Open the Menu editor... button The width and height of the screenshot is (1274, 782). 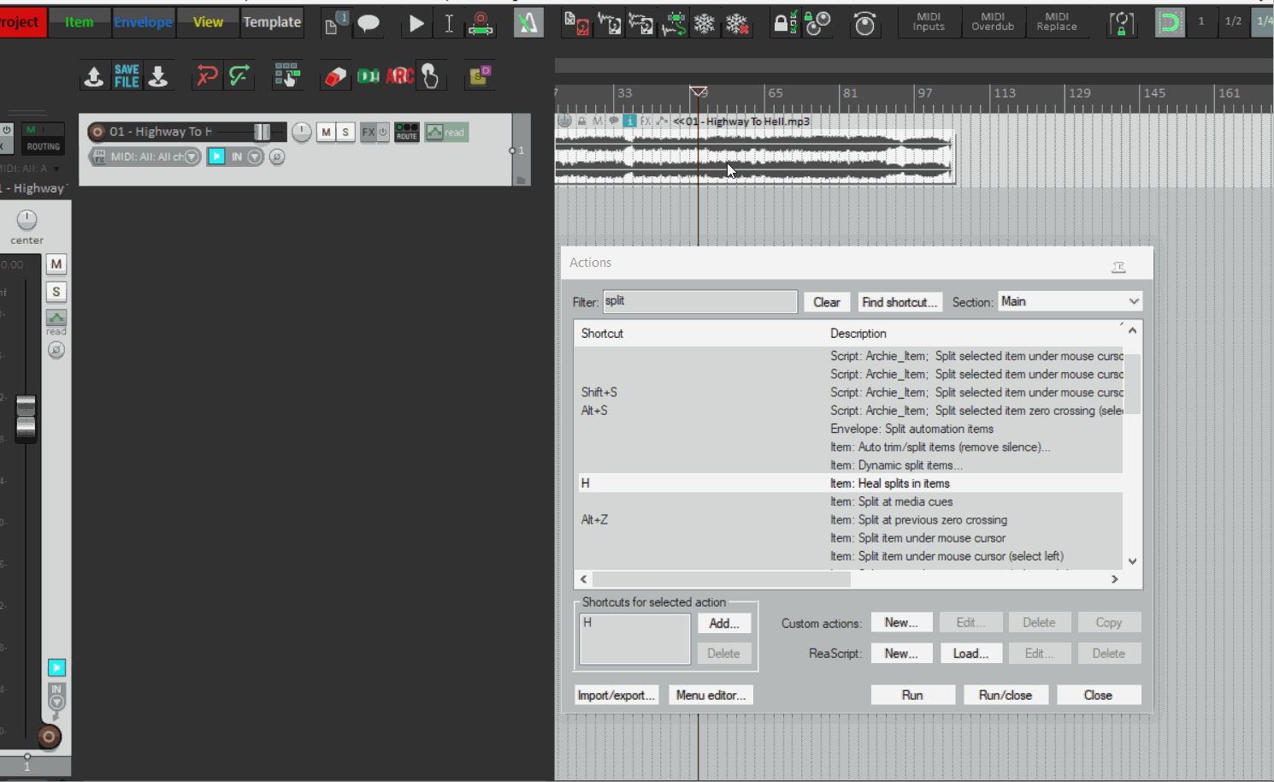711,695
